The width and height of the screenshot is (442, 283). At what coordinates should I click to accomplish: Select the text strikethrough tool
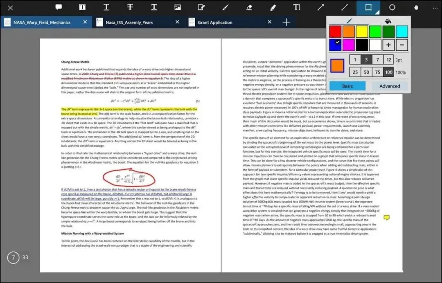click(x=130, y=7)
